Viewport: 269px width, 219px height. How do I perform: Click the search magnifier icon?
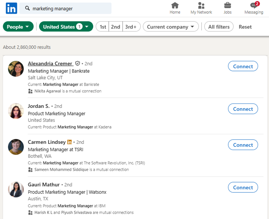27,8
